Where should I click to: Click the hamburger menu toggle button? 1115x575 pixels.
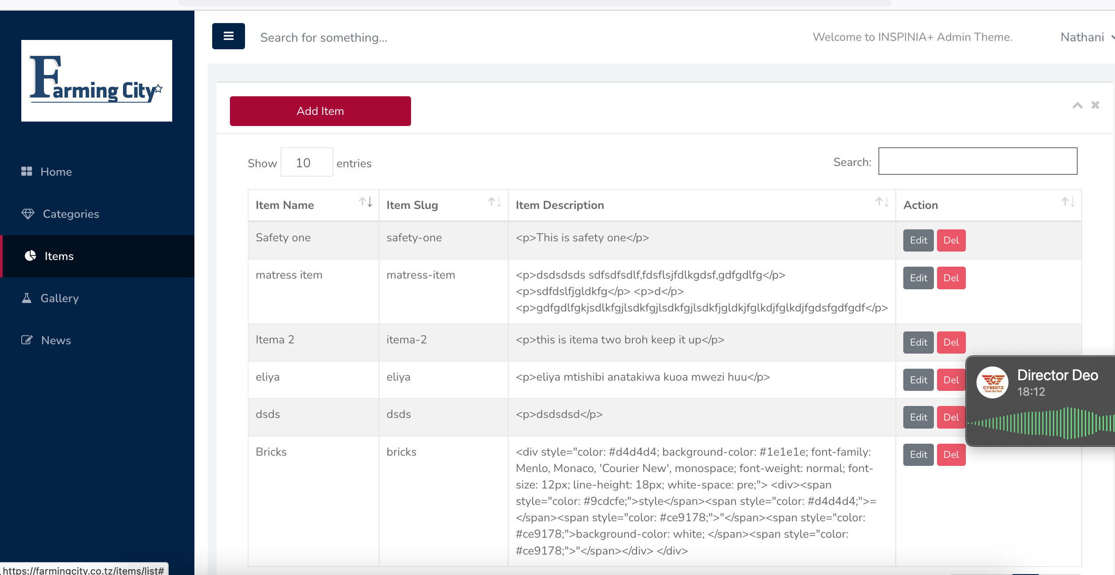click(228, 36)
